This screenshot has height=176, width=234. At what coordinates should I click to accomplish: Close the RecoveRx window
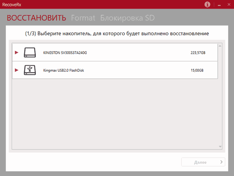point(229,4)
